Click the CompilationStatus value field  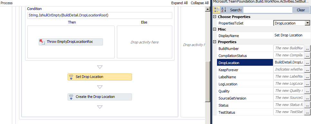click(x=289, y=55)
